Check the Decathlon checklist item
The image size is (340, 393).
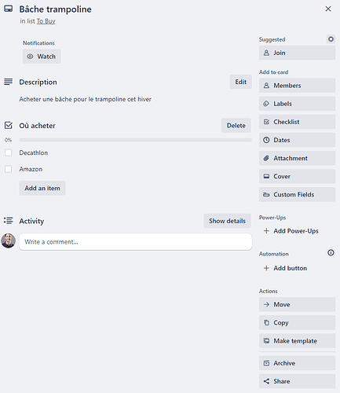point(9,152)
